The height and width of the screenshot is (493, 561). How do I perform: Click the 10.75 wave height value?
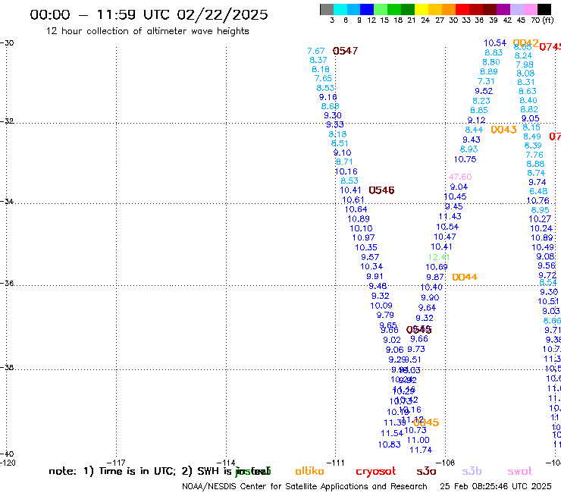tap(465, 159)
